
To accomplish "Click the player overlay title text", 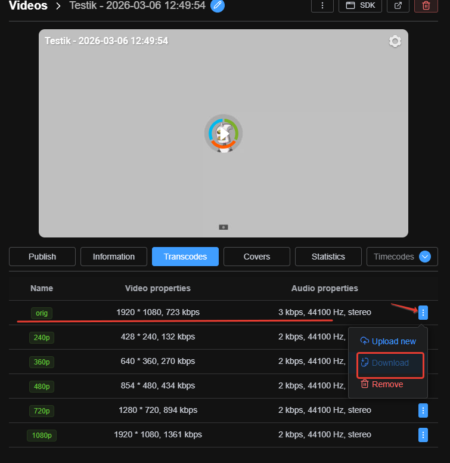I will coord(107,41).
